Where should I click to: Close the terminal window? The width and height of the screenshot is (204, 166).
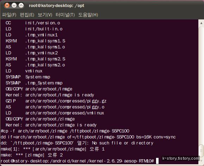click(7, 6)
